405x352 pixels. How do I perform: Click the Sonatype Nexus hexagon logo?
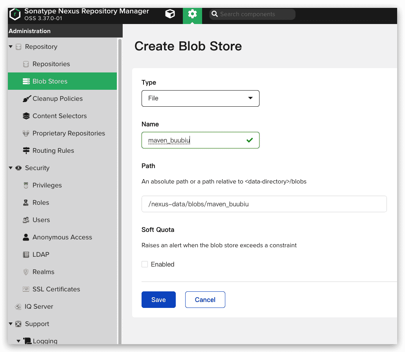click(15, 15)
